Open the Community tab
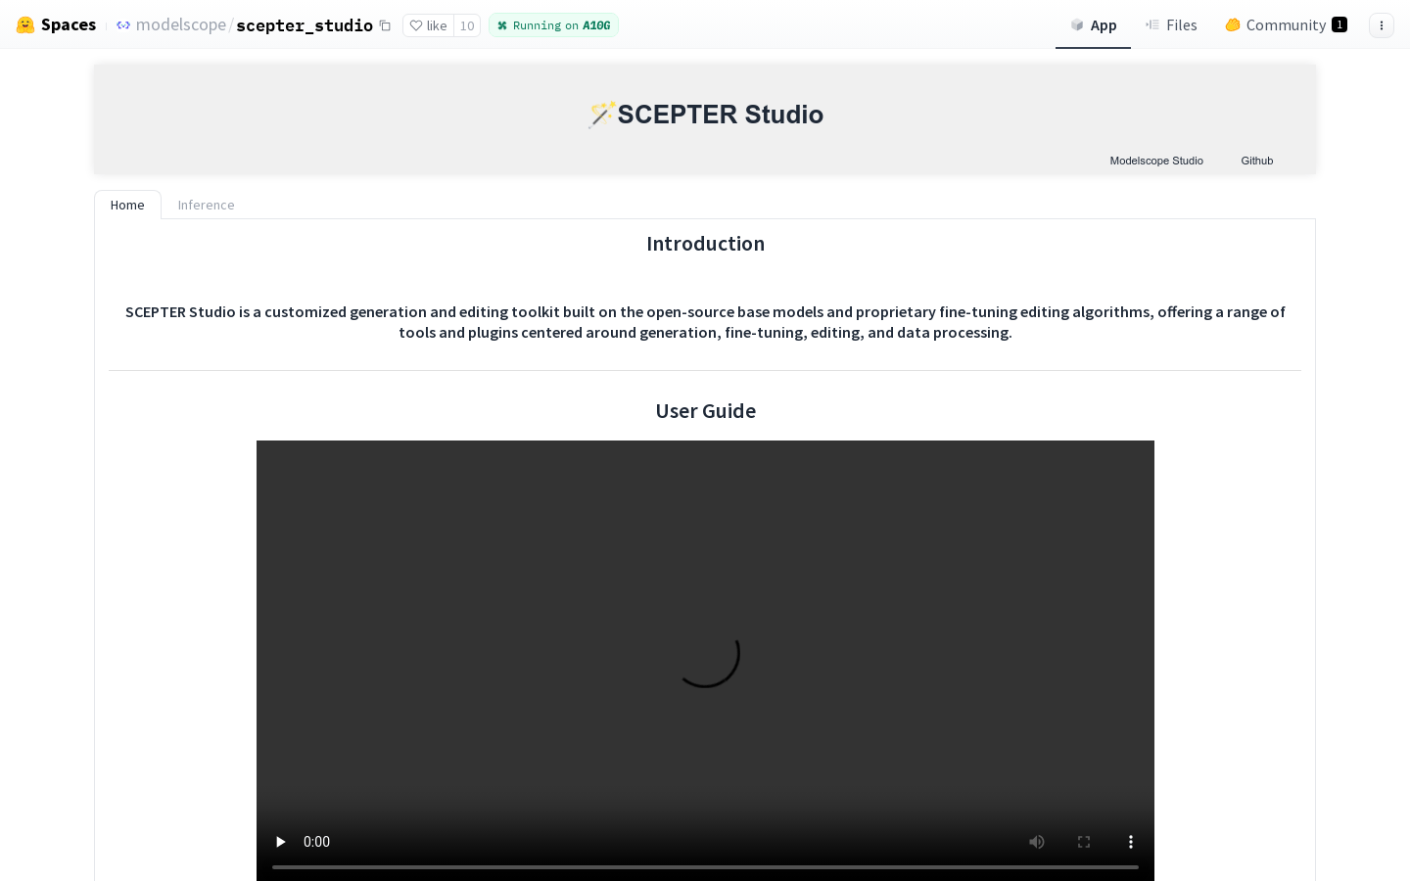Screen dimensions: 1410x881 [x=1286, y=25]
